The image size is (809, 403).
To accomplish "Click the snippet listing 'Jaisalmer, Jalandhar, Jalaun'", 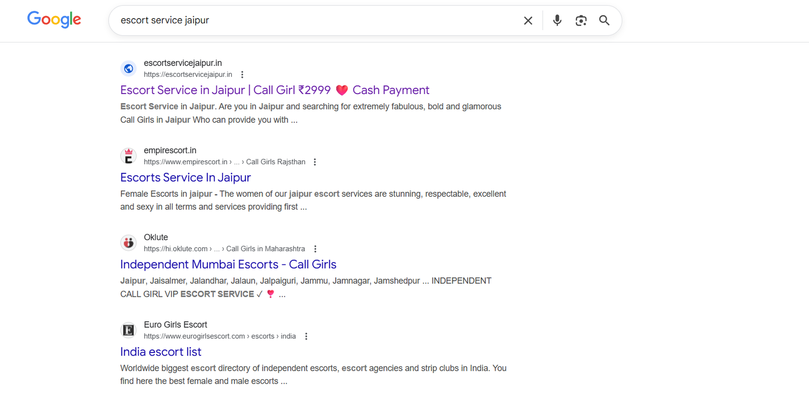I will click(x=306, y=287).
